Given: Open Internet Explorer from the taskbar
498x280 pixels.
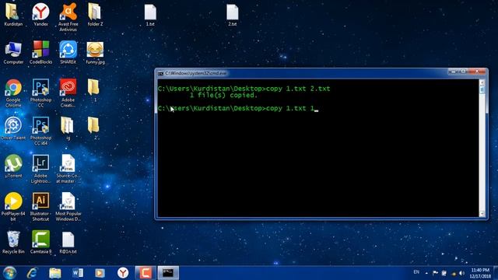Looking at the screenshot, I should [x=32, y=273].
